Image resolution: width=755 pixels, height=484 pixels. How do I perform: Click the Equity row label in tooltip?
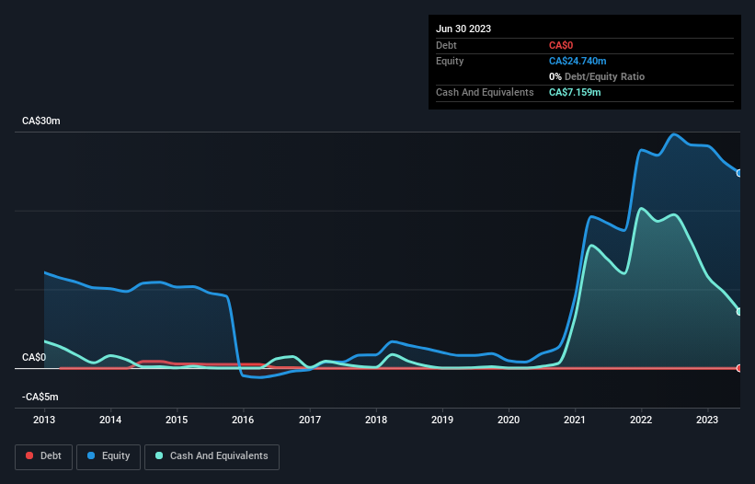coord(450,61)
